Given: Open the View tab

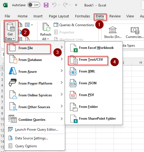Looking at the screenshot, I should click(130, 16).
